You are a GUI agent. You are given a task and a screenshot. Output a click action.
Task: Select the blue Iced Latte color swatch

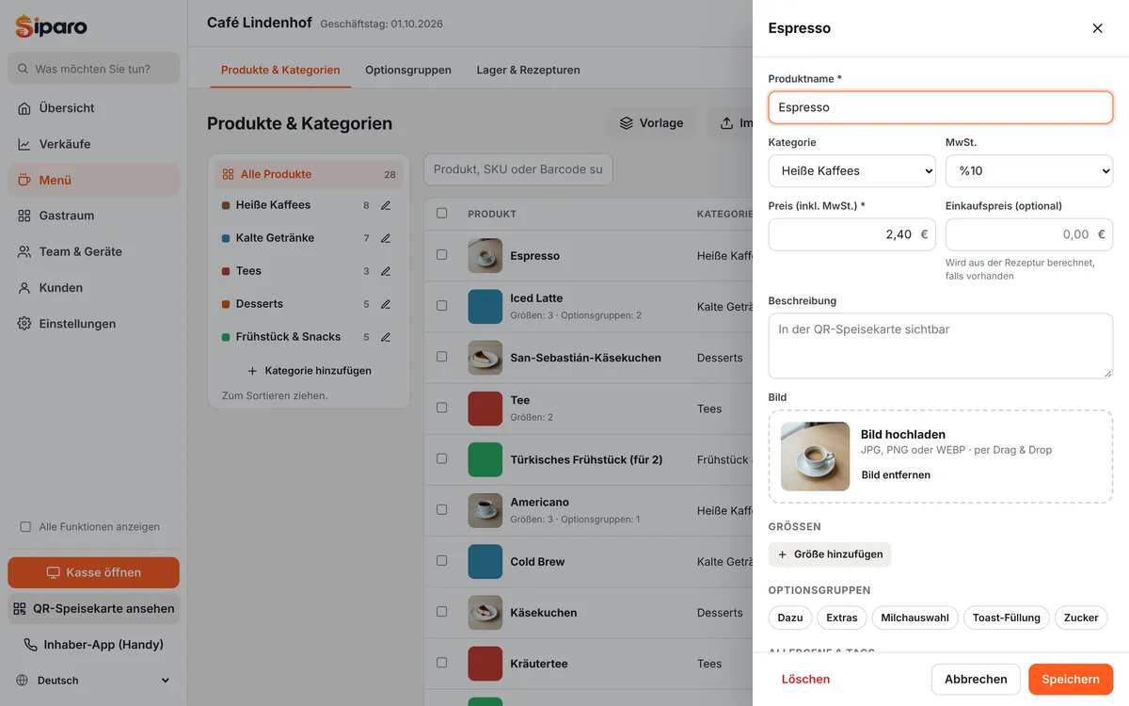[x=485, y=307]
